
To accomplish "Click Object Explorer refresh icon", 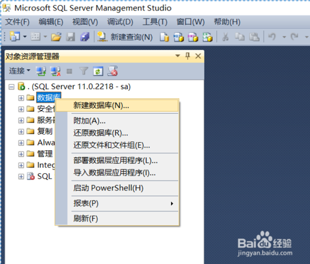I will tap(98, 71).
